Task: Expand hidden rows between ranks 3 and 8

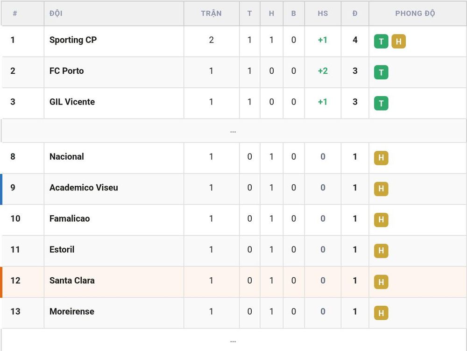Action: pyautogui.click(x=233, y=131)
